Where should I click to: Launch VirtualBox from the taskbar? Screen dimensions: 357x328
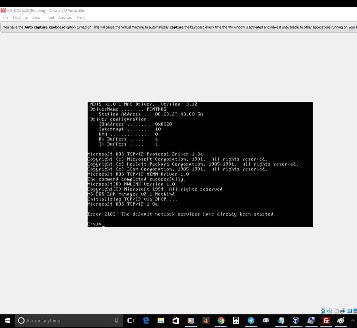(296, 321)
